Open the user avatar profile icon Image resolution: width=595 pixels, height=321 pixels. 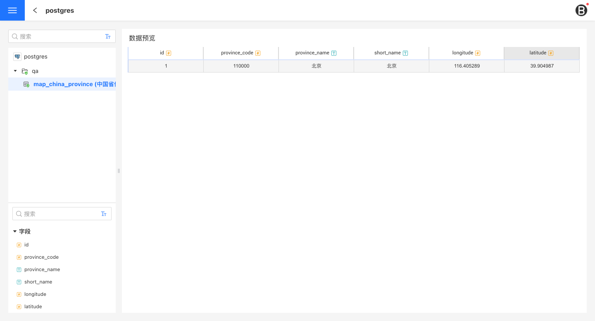pos(581,10)
